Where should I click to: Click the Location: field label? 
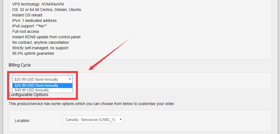coord(22,121)
